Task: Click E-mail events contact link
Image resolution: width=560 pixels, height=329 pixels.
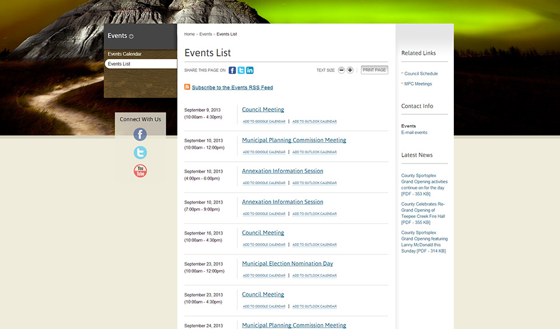Action: [x=414, y=133]
